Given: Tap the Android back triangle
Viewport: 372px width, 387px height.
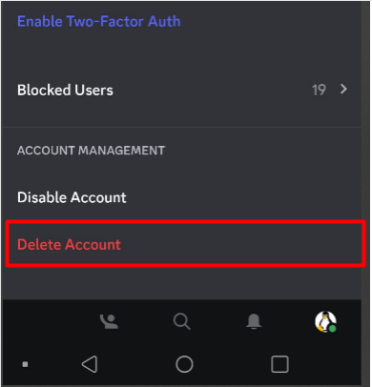Looking at the screenshot, I should tap(90, 364).
